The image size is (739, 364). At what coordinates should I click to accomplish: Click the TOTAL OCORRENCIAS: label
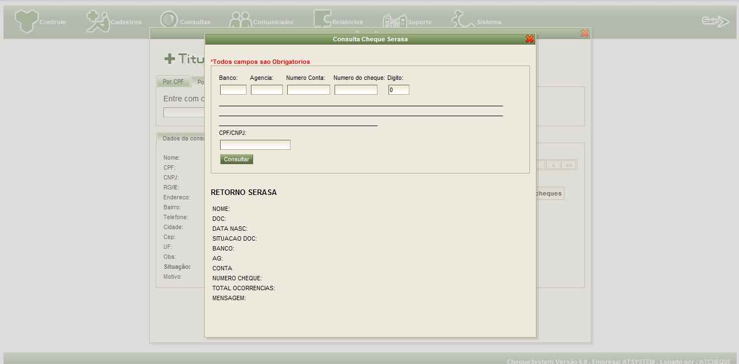coord(244,288)
